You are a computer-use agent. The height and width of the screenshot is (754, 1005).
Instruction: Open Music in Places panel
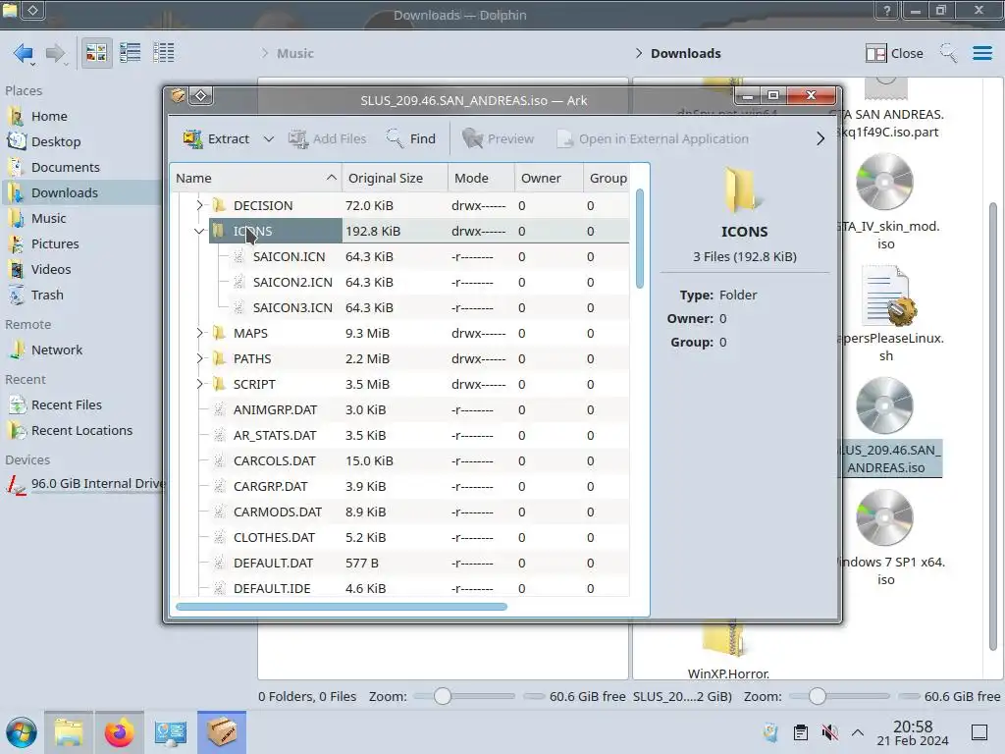tap(49, 219)
